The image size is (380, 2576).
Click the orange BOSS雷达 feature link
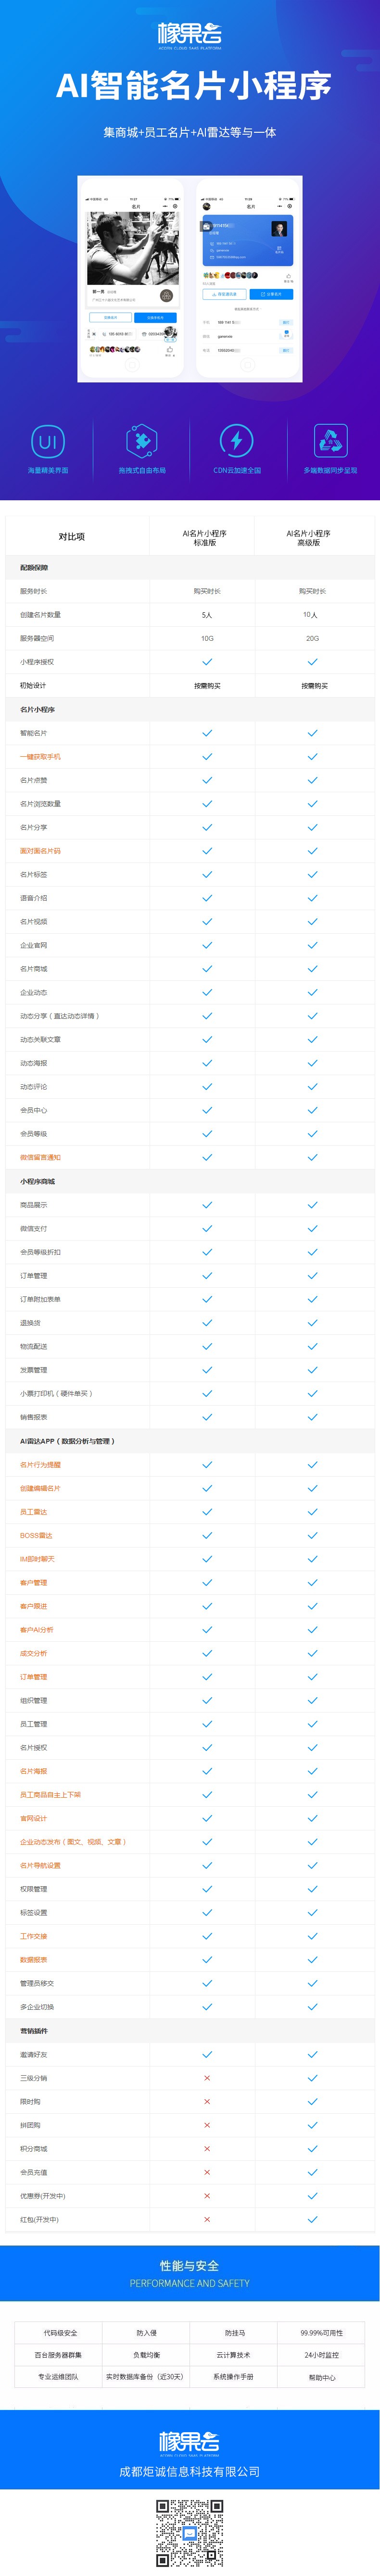[36, 1535]
